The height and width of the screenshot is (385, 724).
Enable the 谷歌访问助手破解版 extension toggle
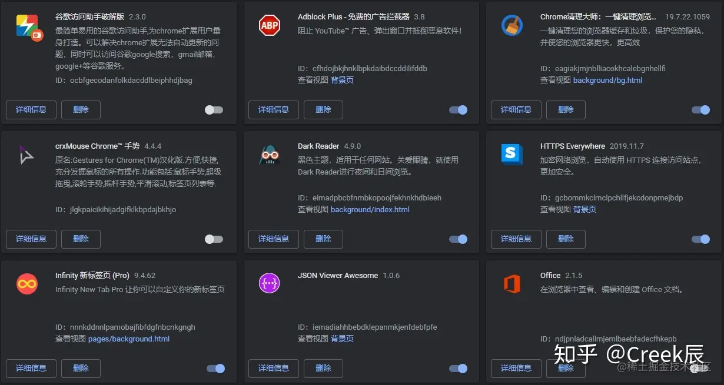(214, 110)
